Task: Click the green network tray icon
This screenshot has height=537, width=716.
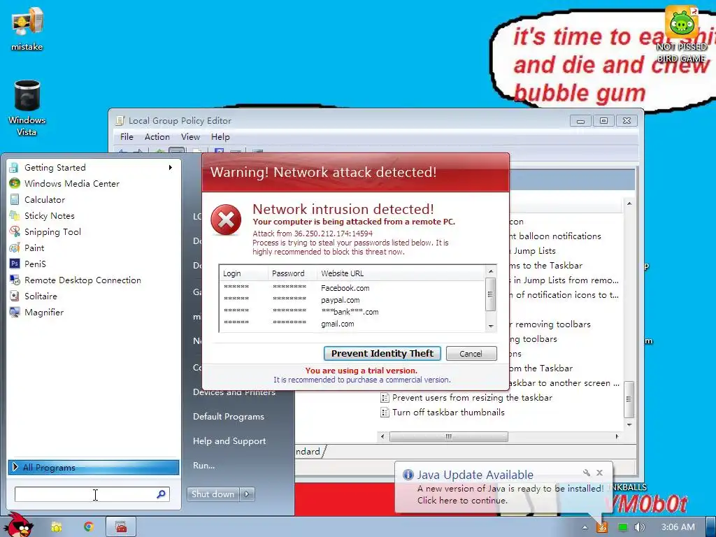Action: tap(622, 527)
